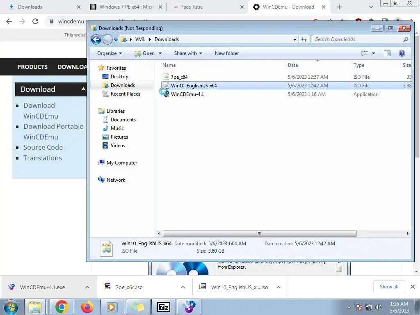Viewport: 420px width, 315px height.
Task: Click the search magnifier icon
Action: pyautogui.click(x=406, y=39)
